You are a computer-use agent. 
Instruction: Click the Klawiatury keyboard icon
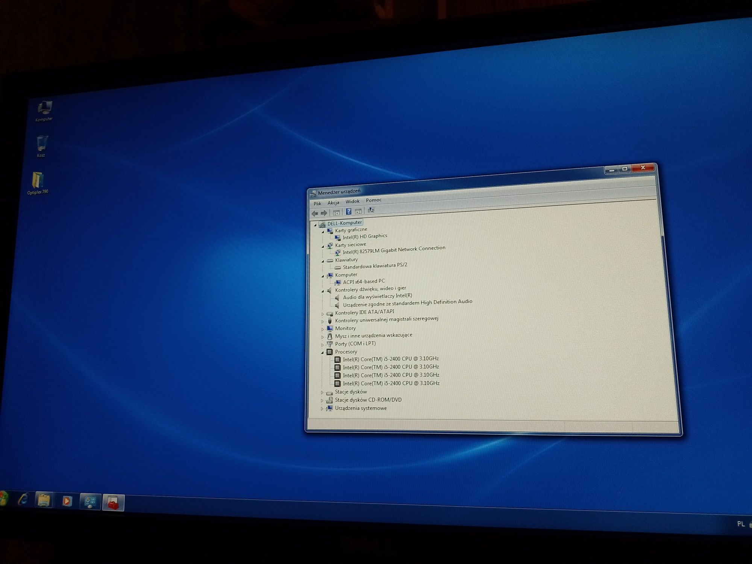330,260
